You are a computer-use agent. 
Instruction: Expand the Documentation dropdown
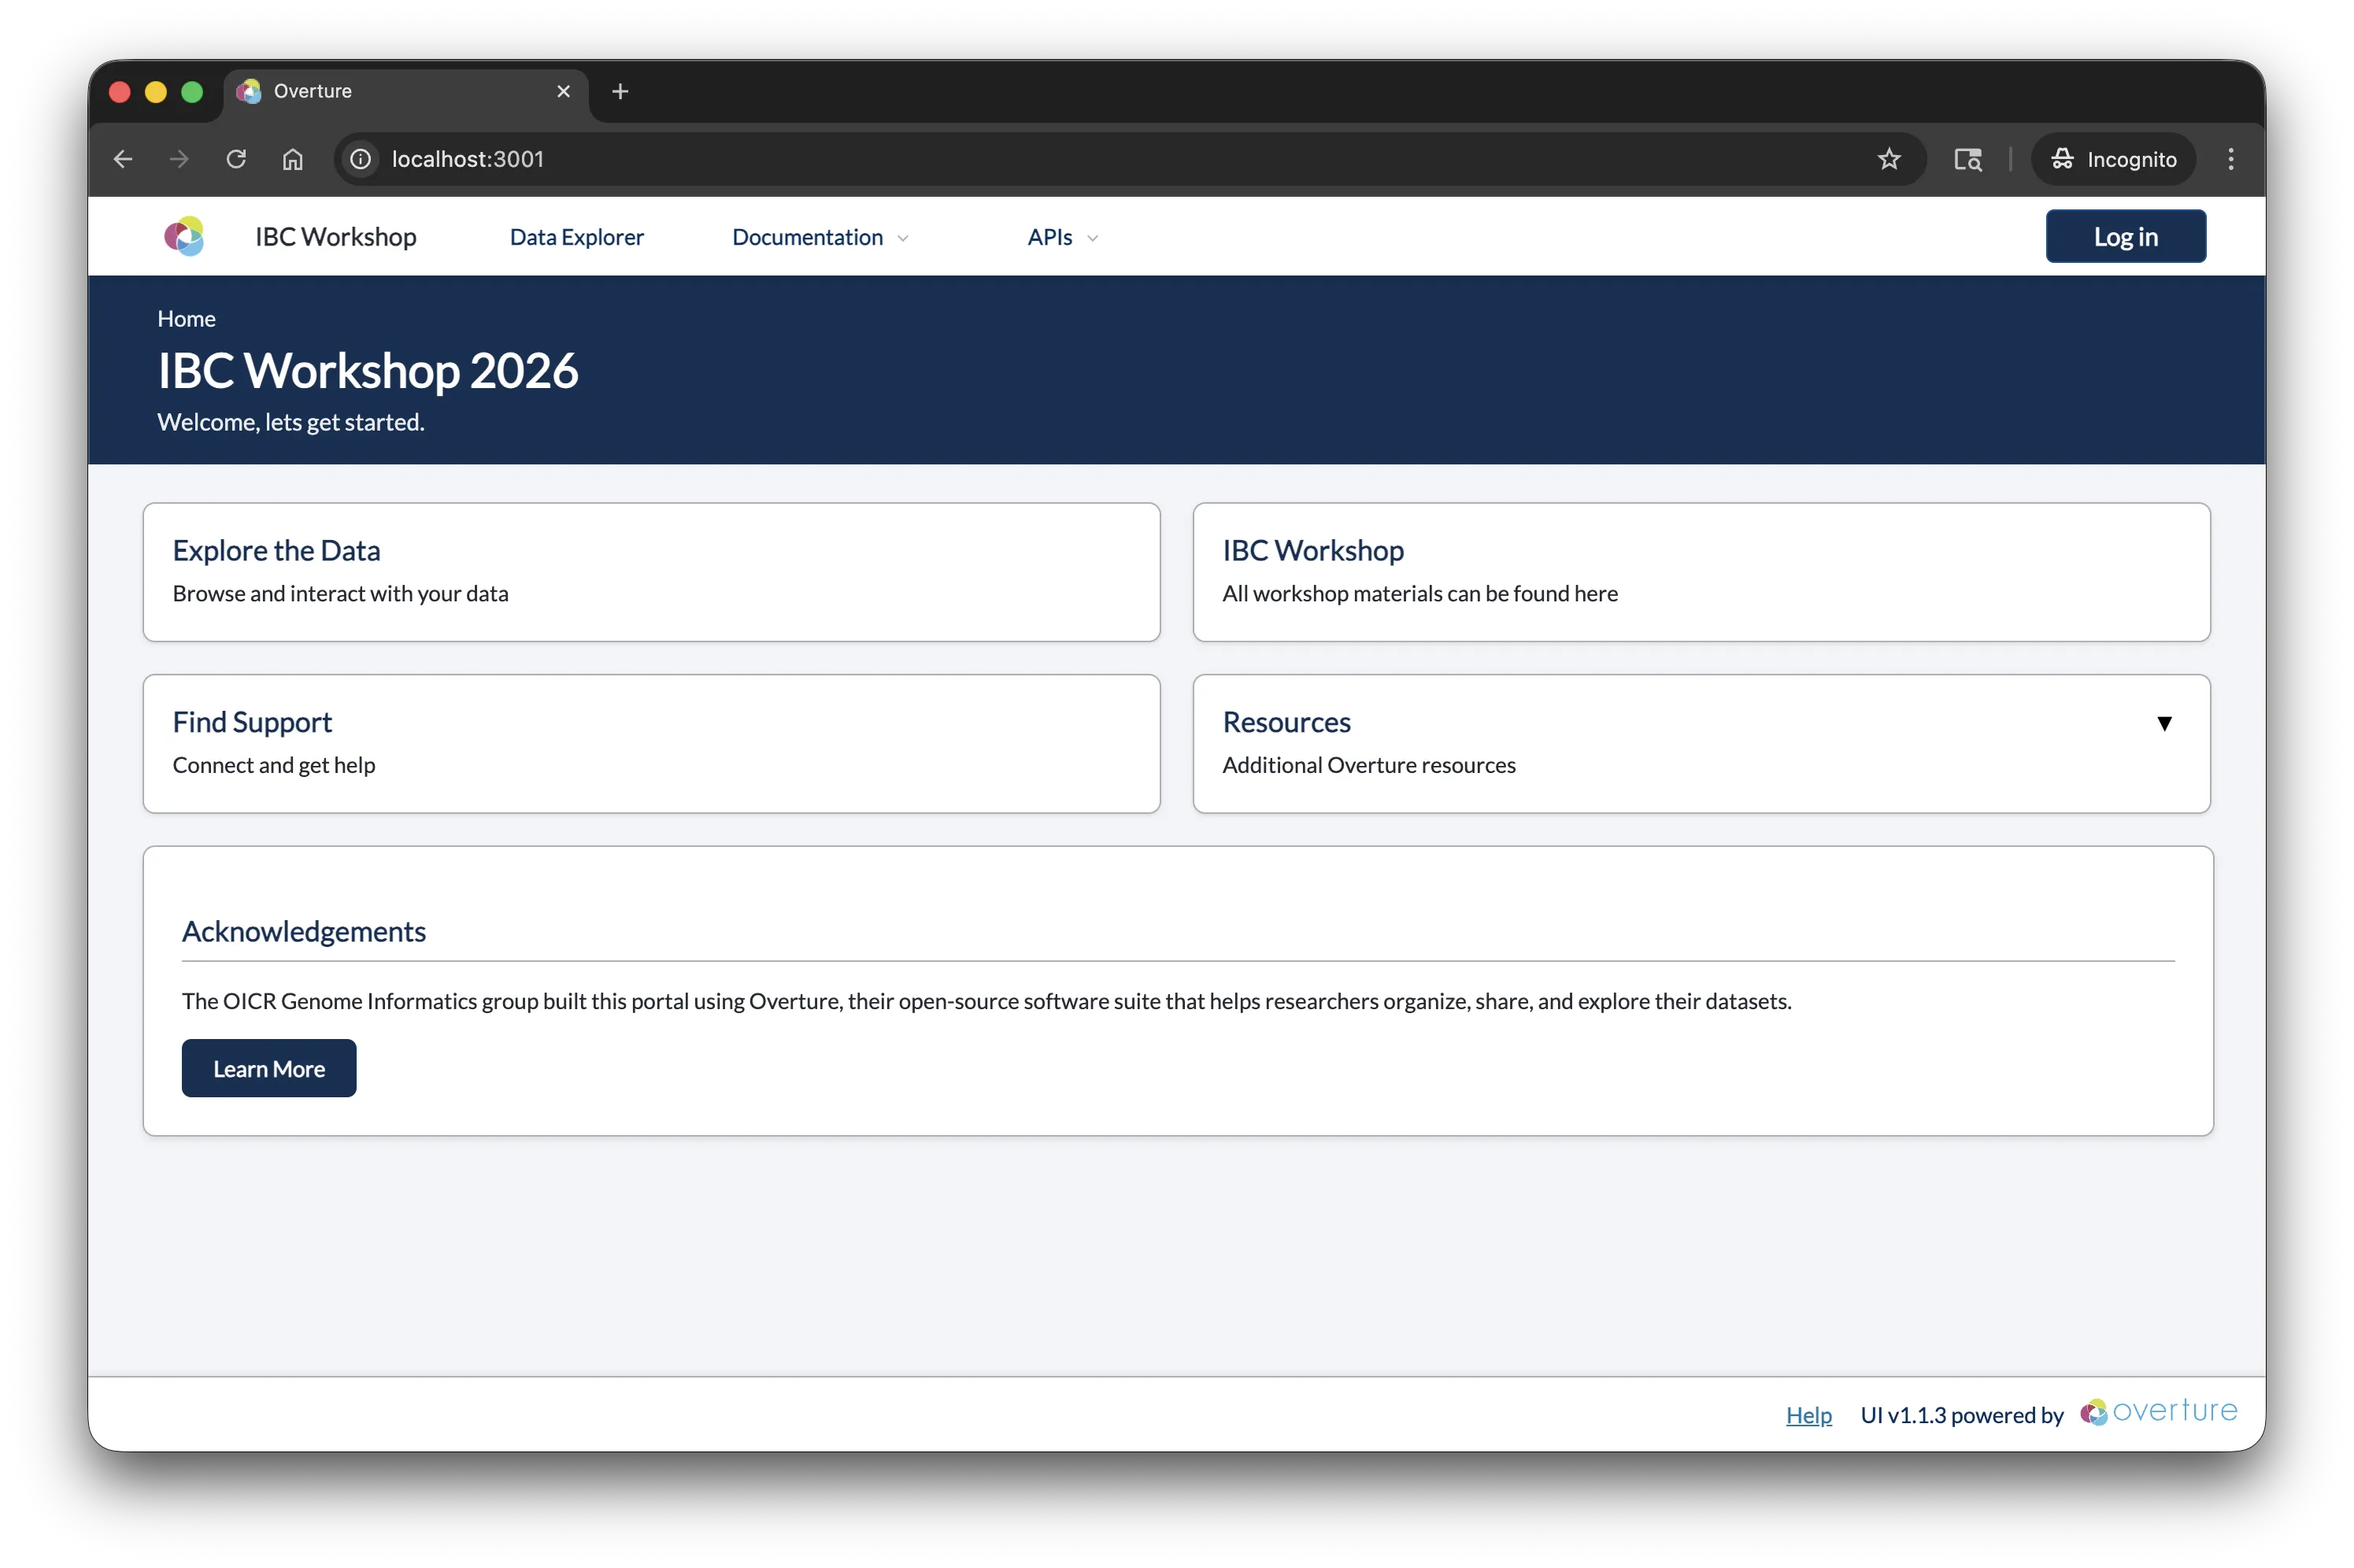[x=819, y=237]
